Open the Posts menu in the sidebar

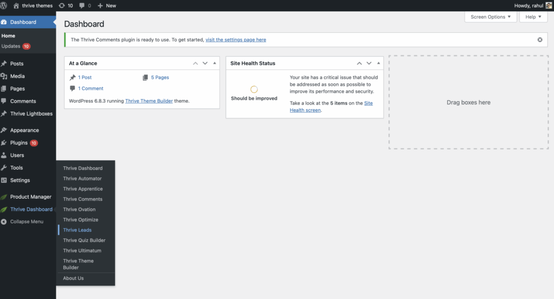[x=17, y=64]
